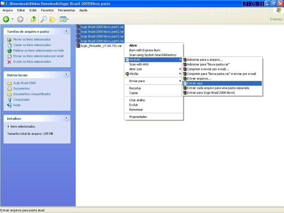Open the Ajuda menu
Screen dimensions: 284x213
[83, 10]
